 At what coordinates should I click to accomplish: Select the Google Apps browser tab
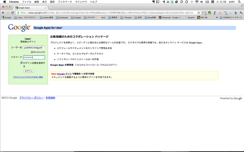click(x=30, y=8)
